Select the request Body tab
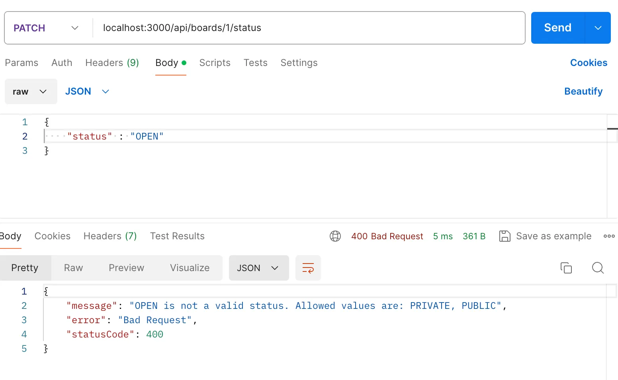The width and height of the screenshot is (618, 380). [171, 63]
